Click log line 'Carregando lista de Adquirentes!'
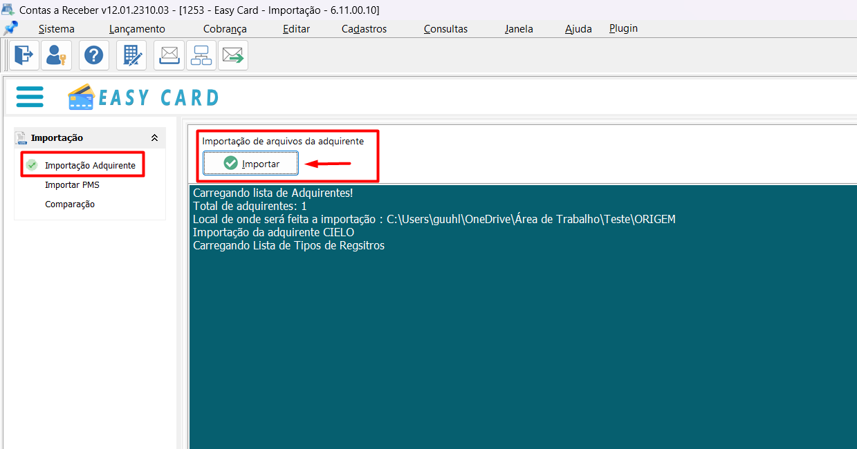 click(x=273, y=193)
